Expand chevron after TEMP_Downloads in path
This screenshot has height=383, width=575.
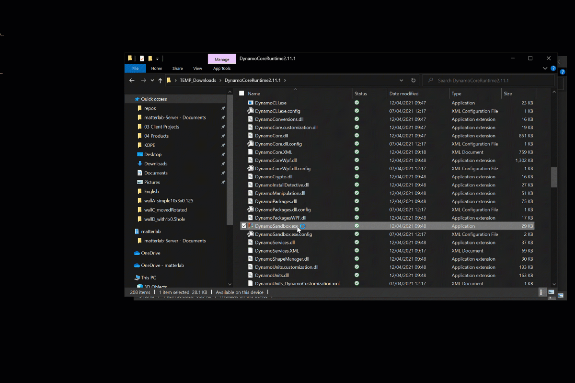221,81
